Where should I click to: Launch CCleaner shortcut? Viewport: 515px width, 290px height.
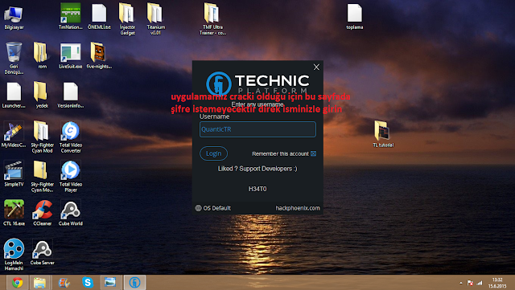click(x=43, y=213)
